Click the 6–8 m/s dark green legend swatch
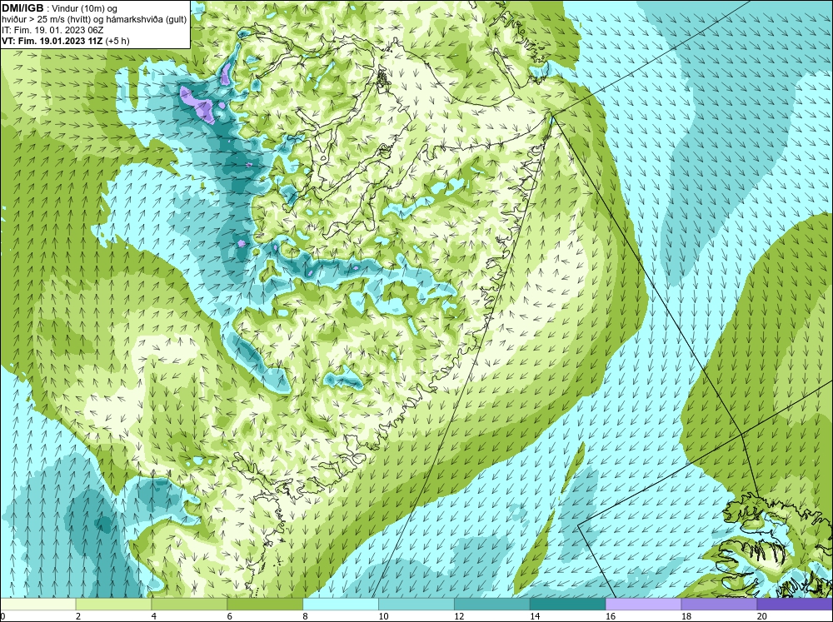 click(265, 605)
